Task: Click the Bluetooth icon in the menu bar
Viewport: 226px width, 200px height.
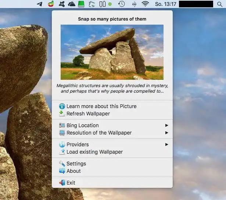Action: click(134, 4)
